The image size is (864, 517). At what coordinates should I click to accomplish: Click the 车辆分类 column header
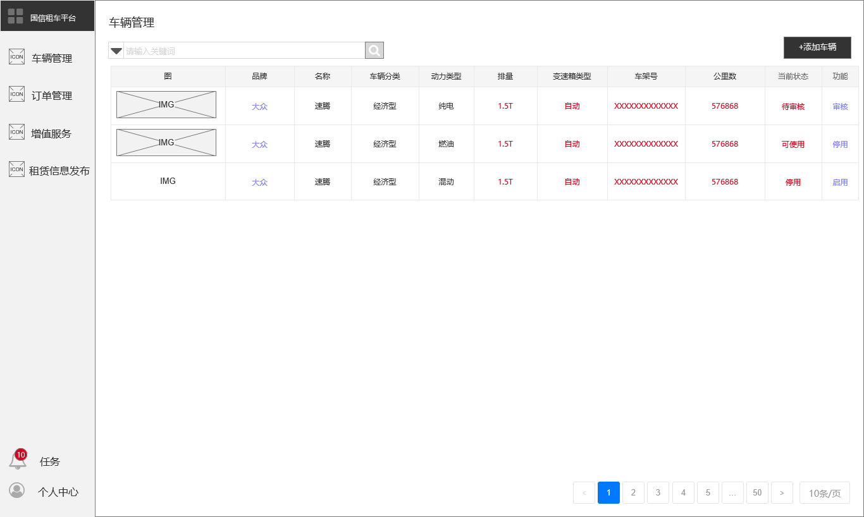click(385, 76)
